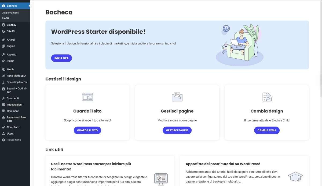Image resolution: width=322 pixels, height=186 pixels.
Task: Click the 'Link utili' section heading
Action: (54, 150)
